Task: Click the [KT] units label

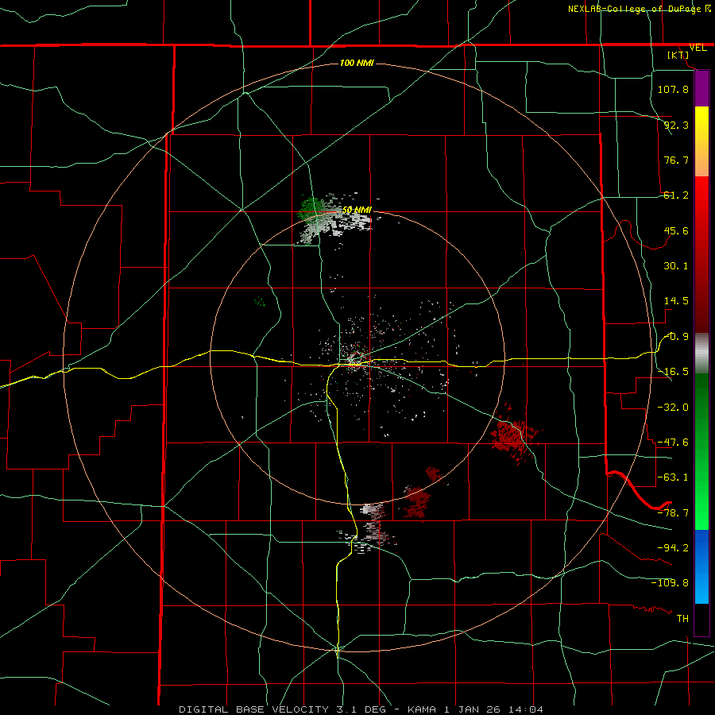Action: pyautogui.click(x=678, y=55)
